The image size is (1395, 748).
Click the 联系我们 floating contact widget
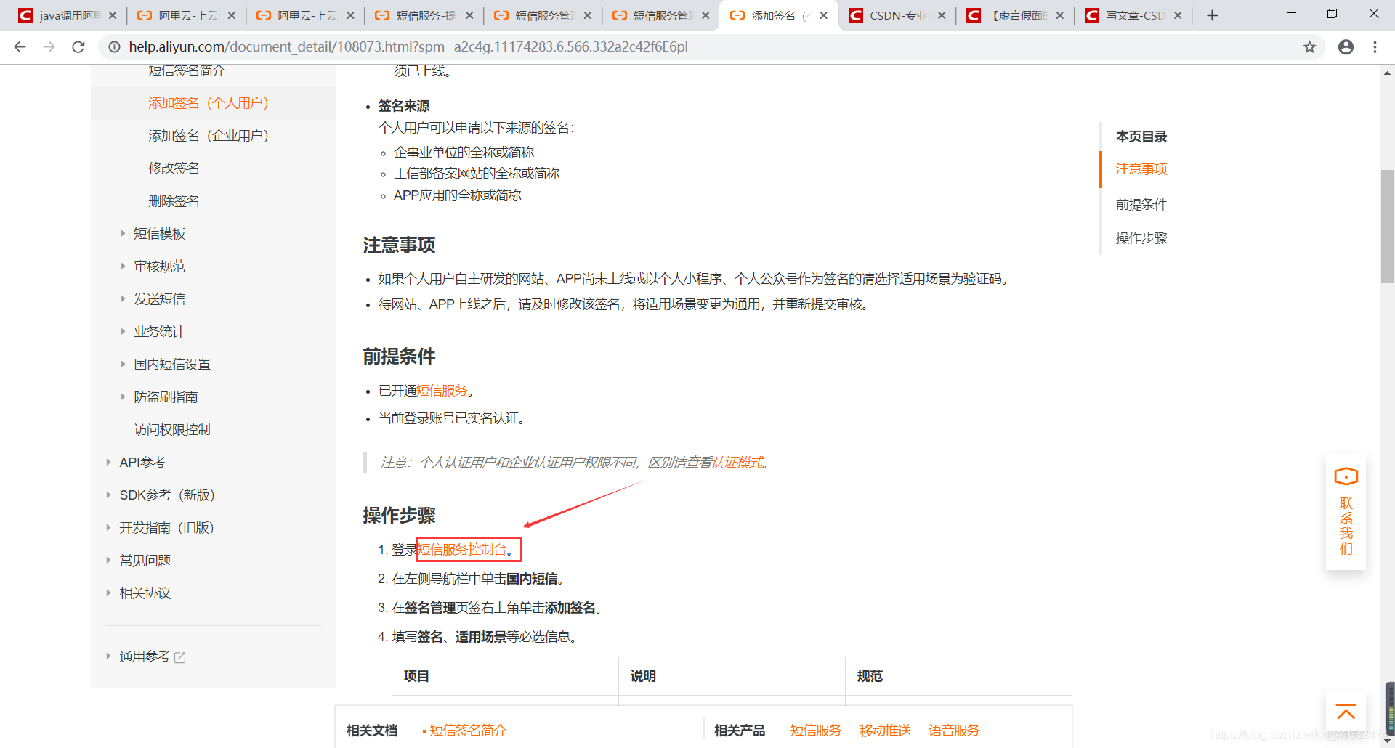point(1346,512)
